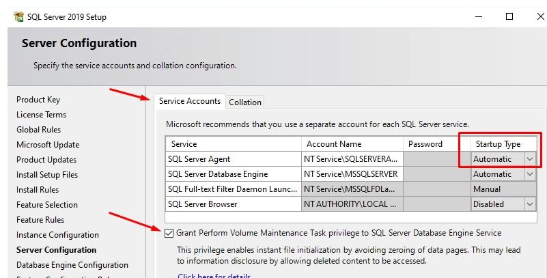This screenshot has width=547, height=278.
Task: Select Global Rules step in sidebar
Action: 38,130
